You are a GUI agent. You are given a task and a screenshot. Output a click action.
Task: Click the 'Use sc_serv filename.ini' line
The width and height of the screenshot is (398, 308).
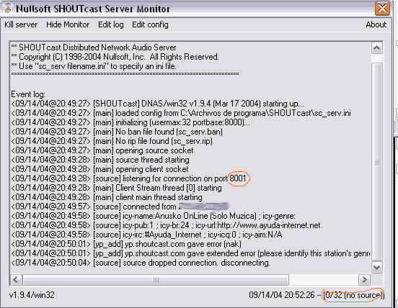pyautogui.click(x=94, y=66)
